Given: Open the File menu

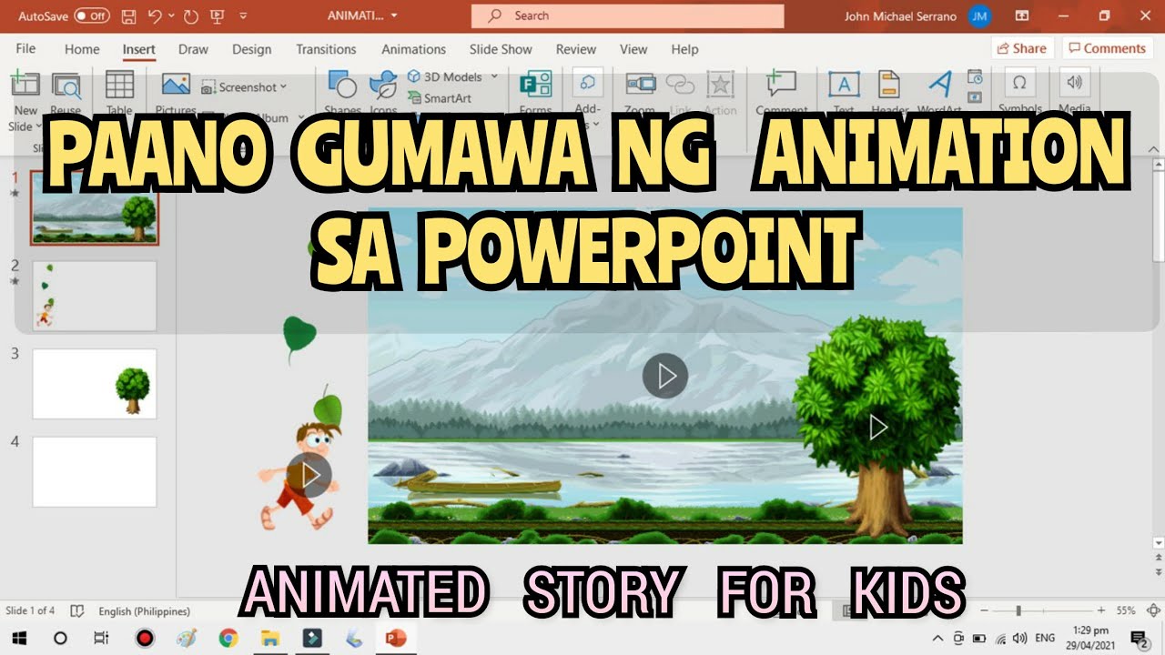Looking at the screenshot, I should coord(25,49).
